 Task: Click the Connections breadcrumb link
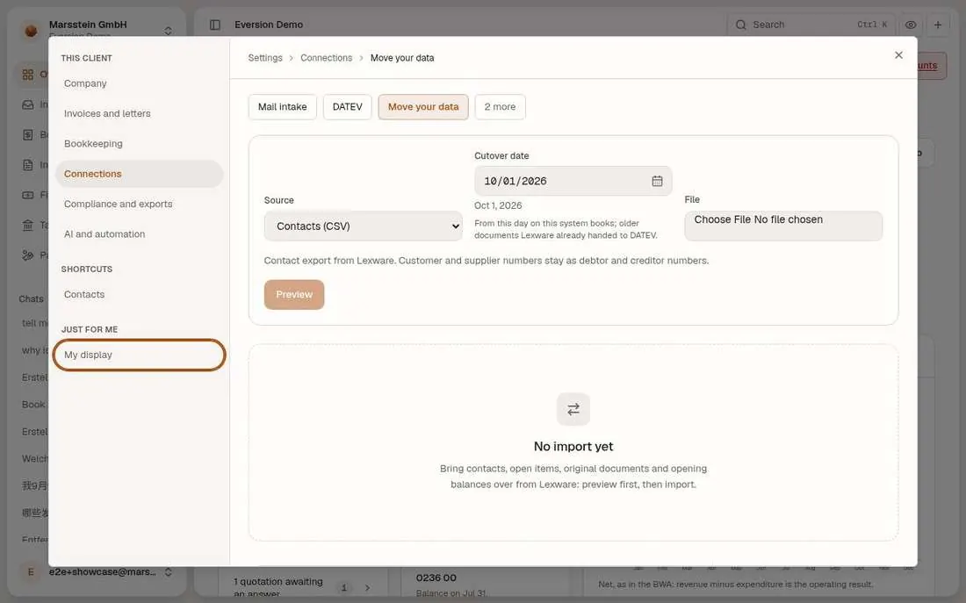pos(327,58)
